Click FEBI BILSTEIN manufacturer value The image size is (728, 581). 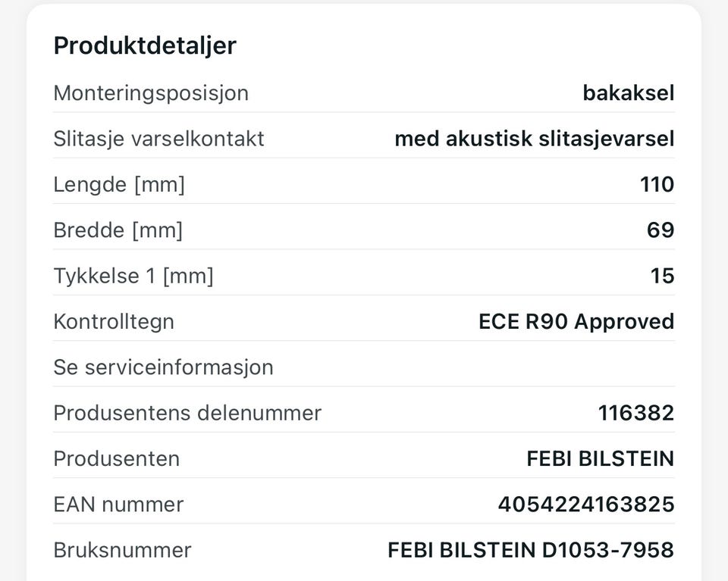[601, 458]
